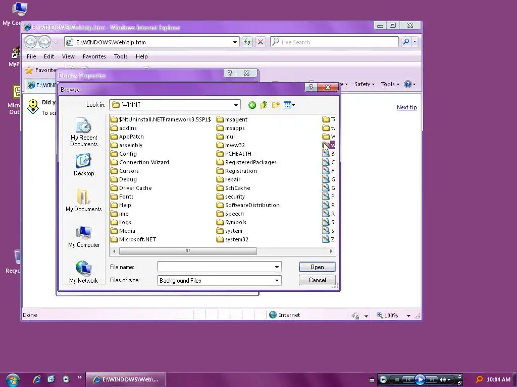This screenshot has width=517, height=387.
Task: Select the Fonts folder
Action: tap(122, 197)
